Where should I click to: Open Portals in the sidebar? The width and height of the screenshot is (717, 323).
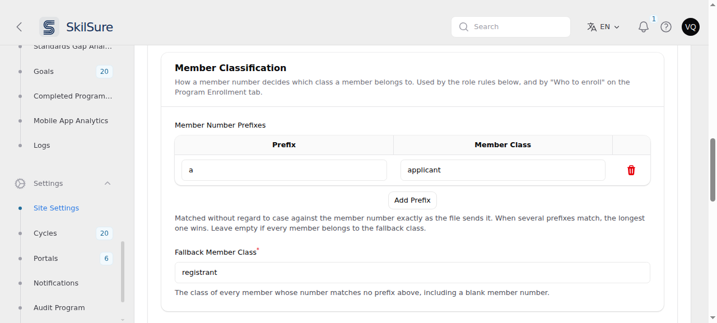coord(46,259)
